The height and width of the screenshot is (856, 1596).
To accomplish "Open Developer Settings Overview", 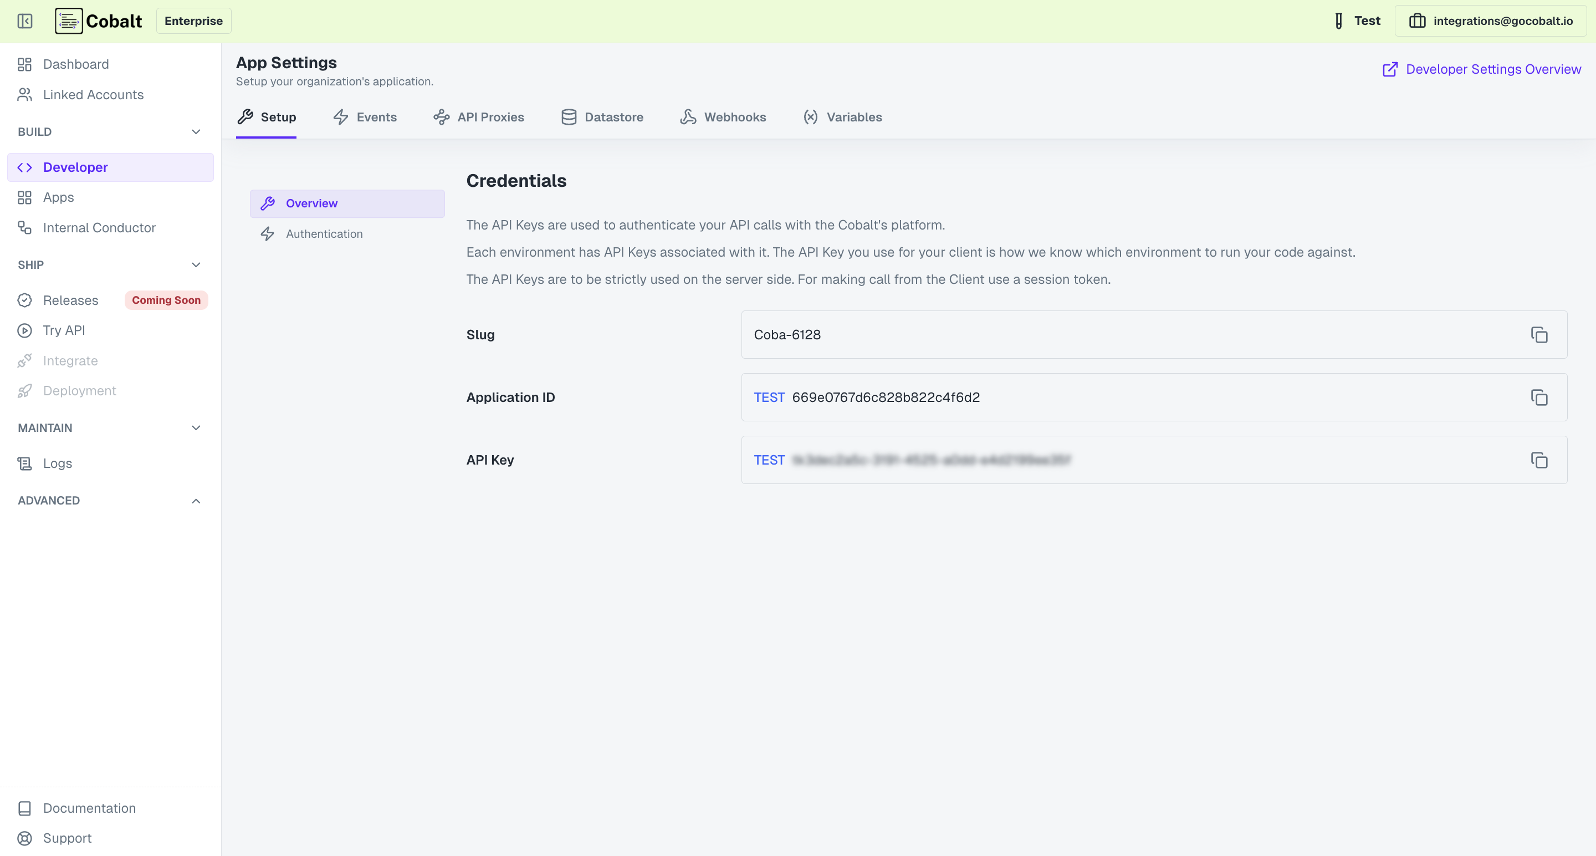I will click(1493, 69).
